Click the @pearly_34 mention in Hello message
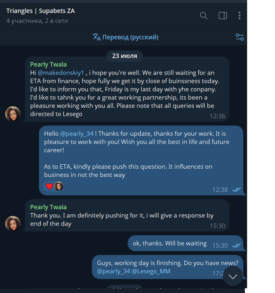 click(x=77, y=133)
